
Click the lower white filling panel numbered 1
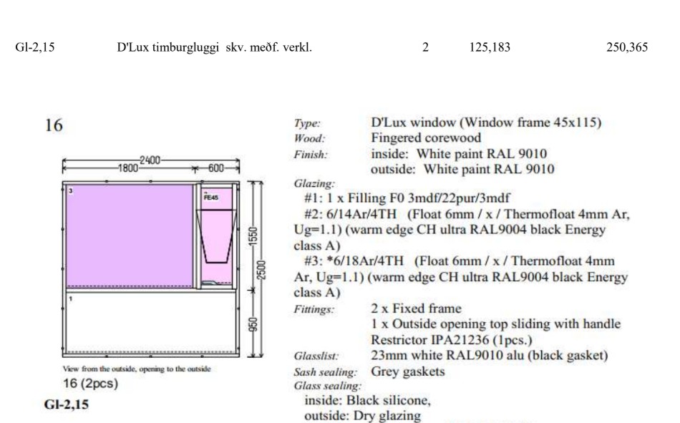(x=150, y=322)
